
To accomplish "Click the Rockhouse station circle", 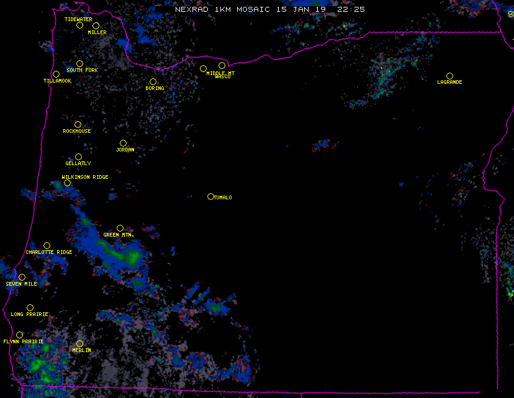I will 78,125.
